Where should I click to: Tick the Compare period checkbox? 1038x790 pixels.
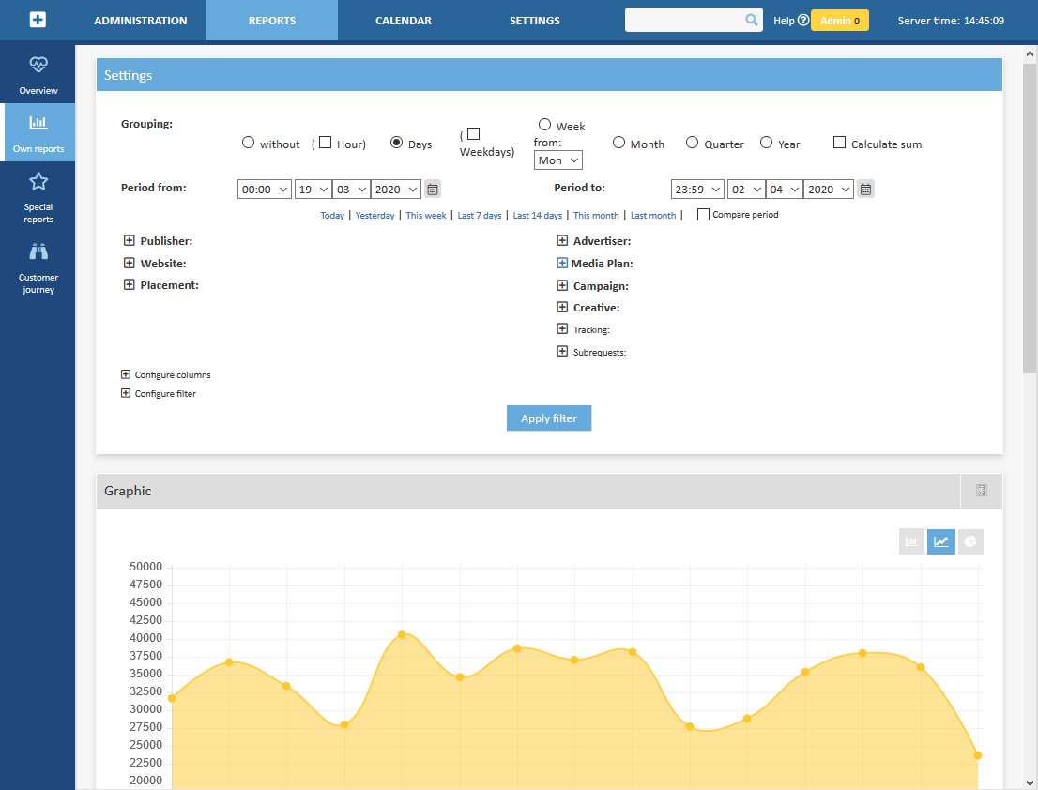point(703,215)
